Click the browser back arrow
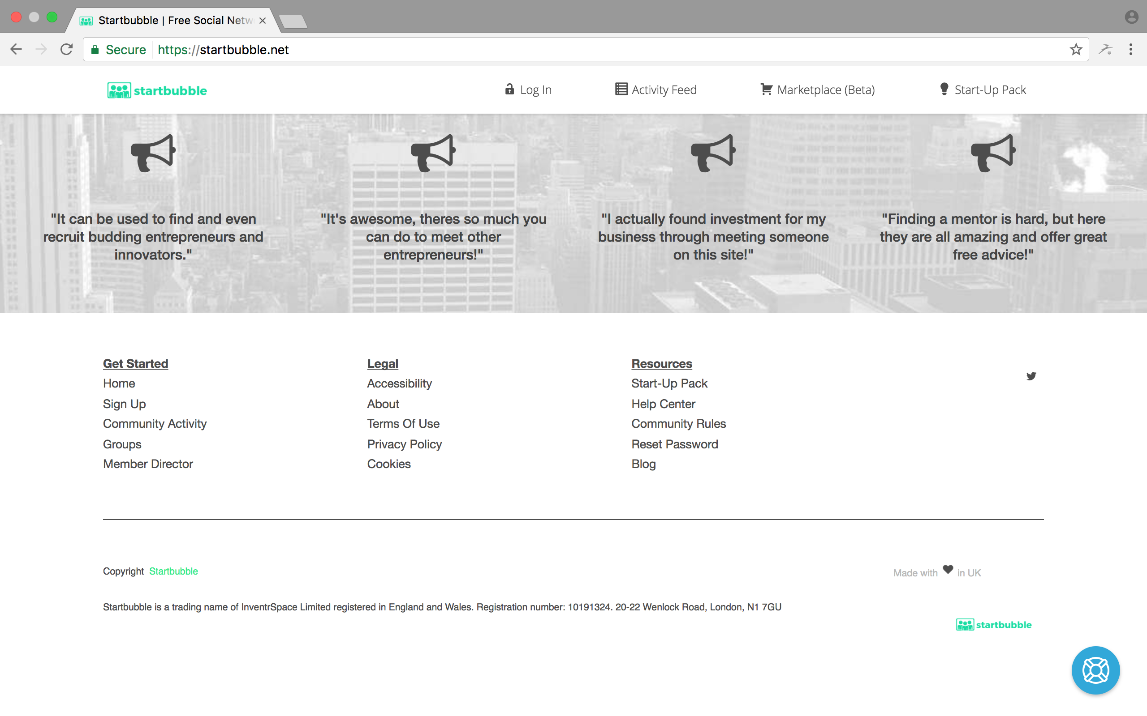This screenshot has height=716, width=1147. [x=16, y=49]
